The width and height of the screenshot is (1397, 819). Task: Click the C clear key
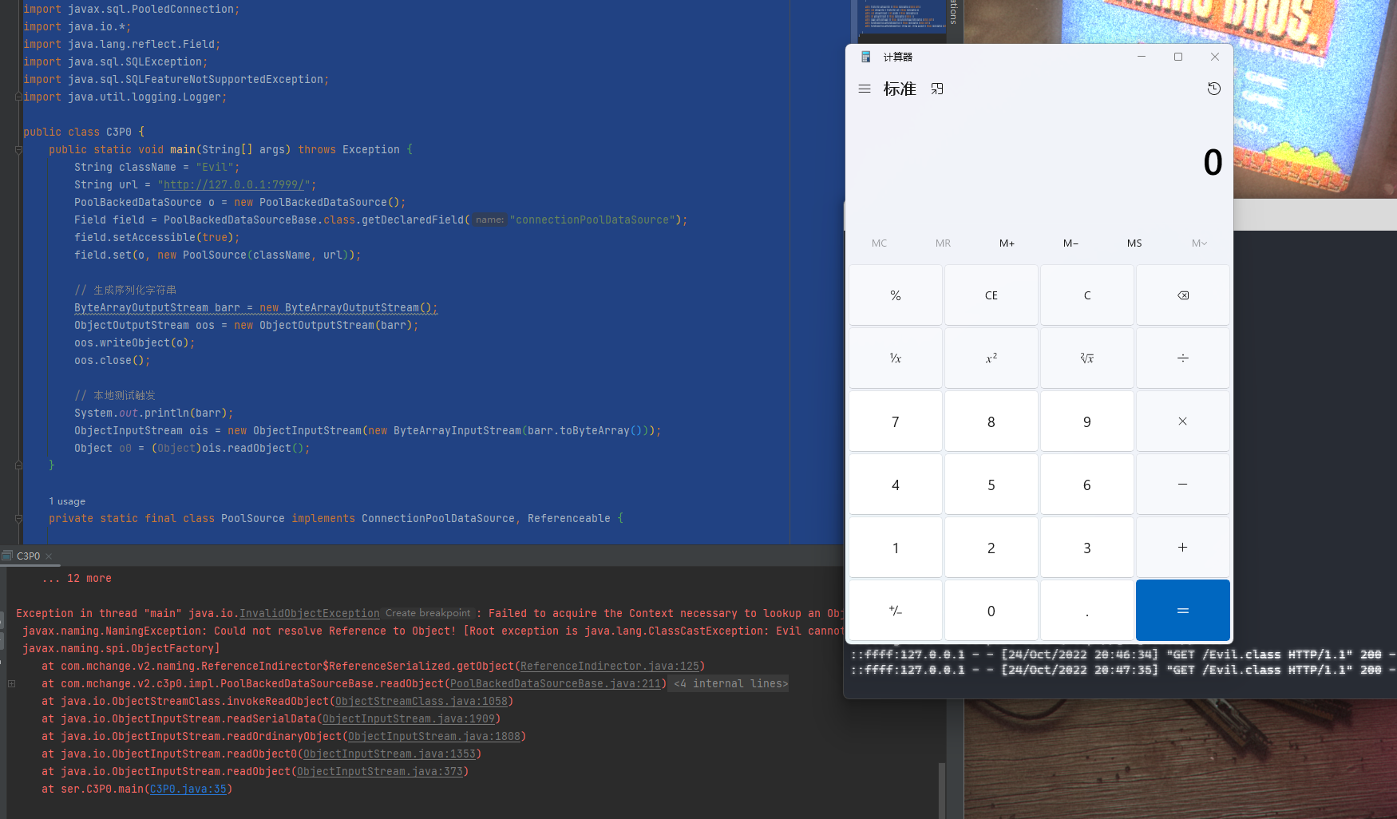click(x=1087, y=295)
